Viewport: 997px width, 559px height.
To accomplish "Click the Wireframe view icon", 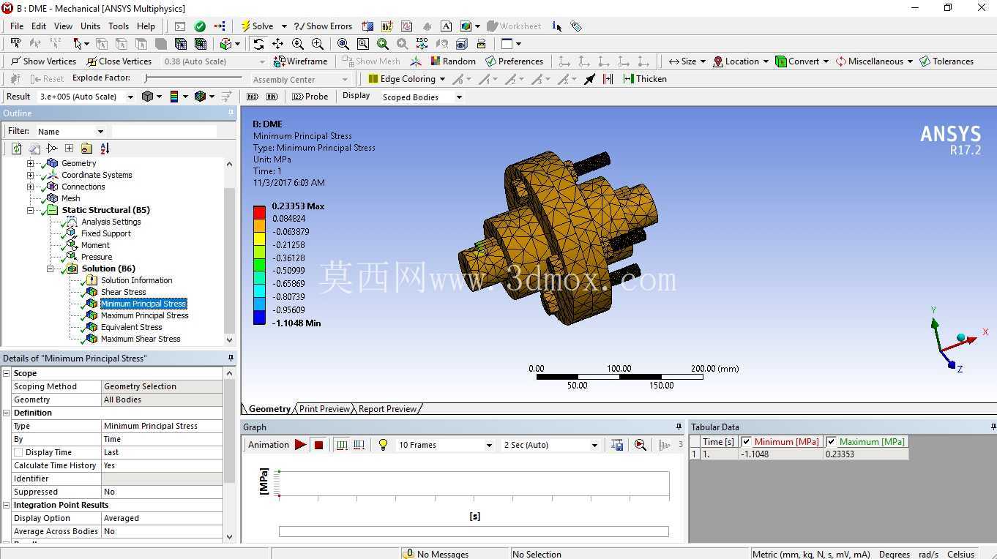I will coord(300,61).
